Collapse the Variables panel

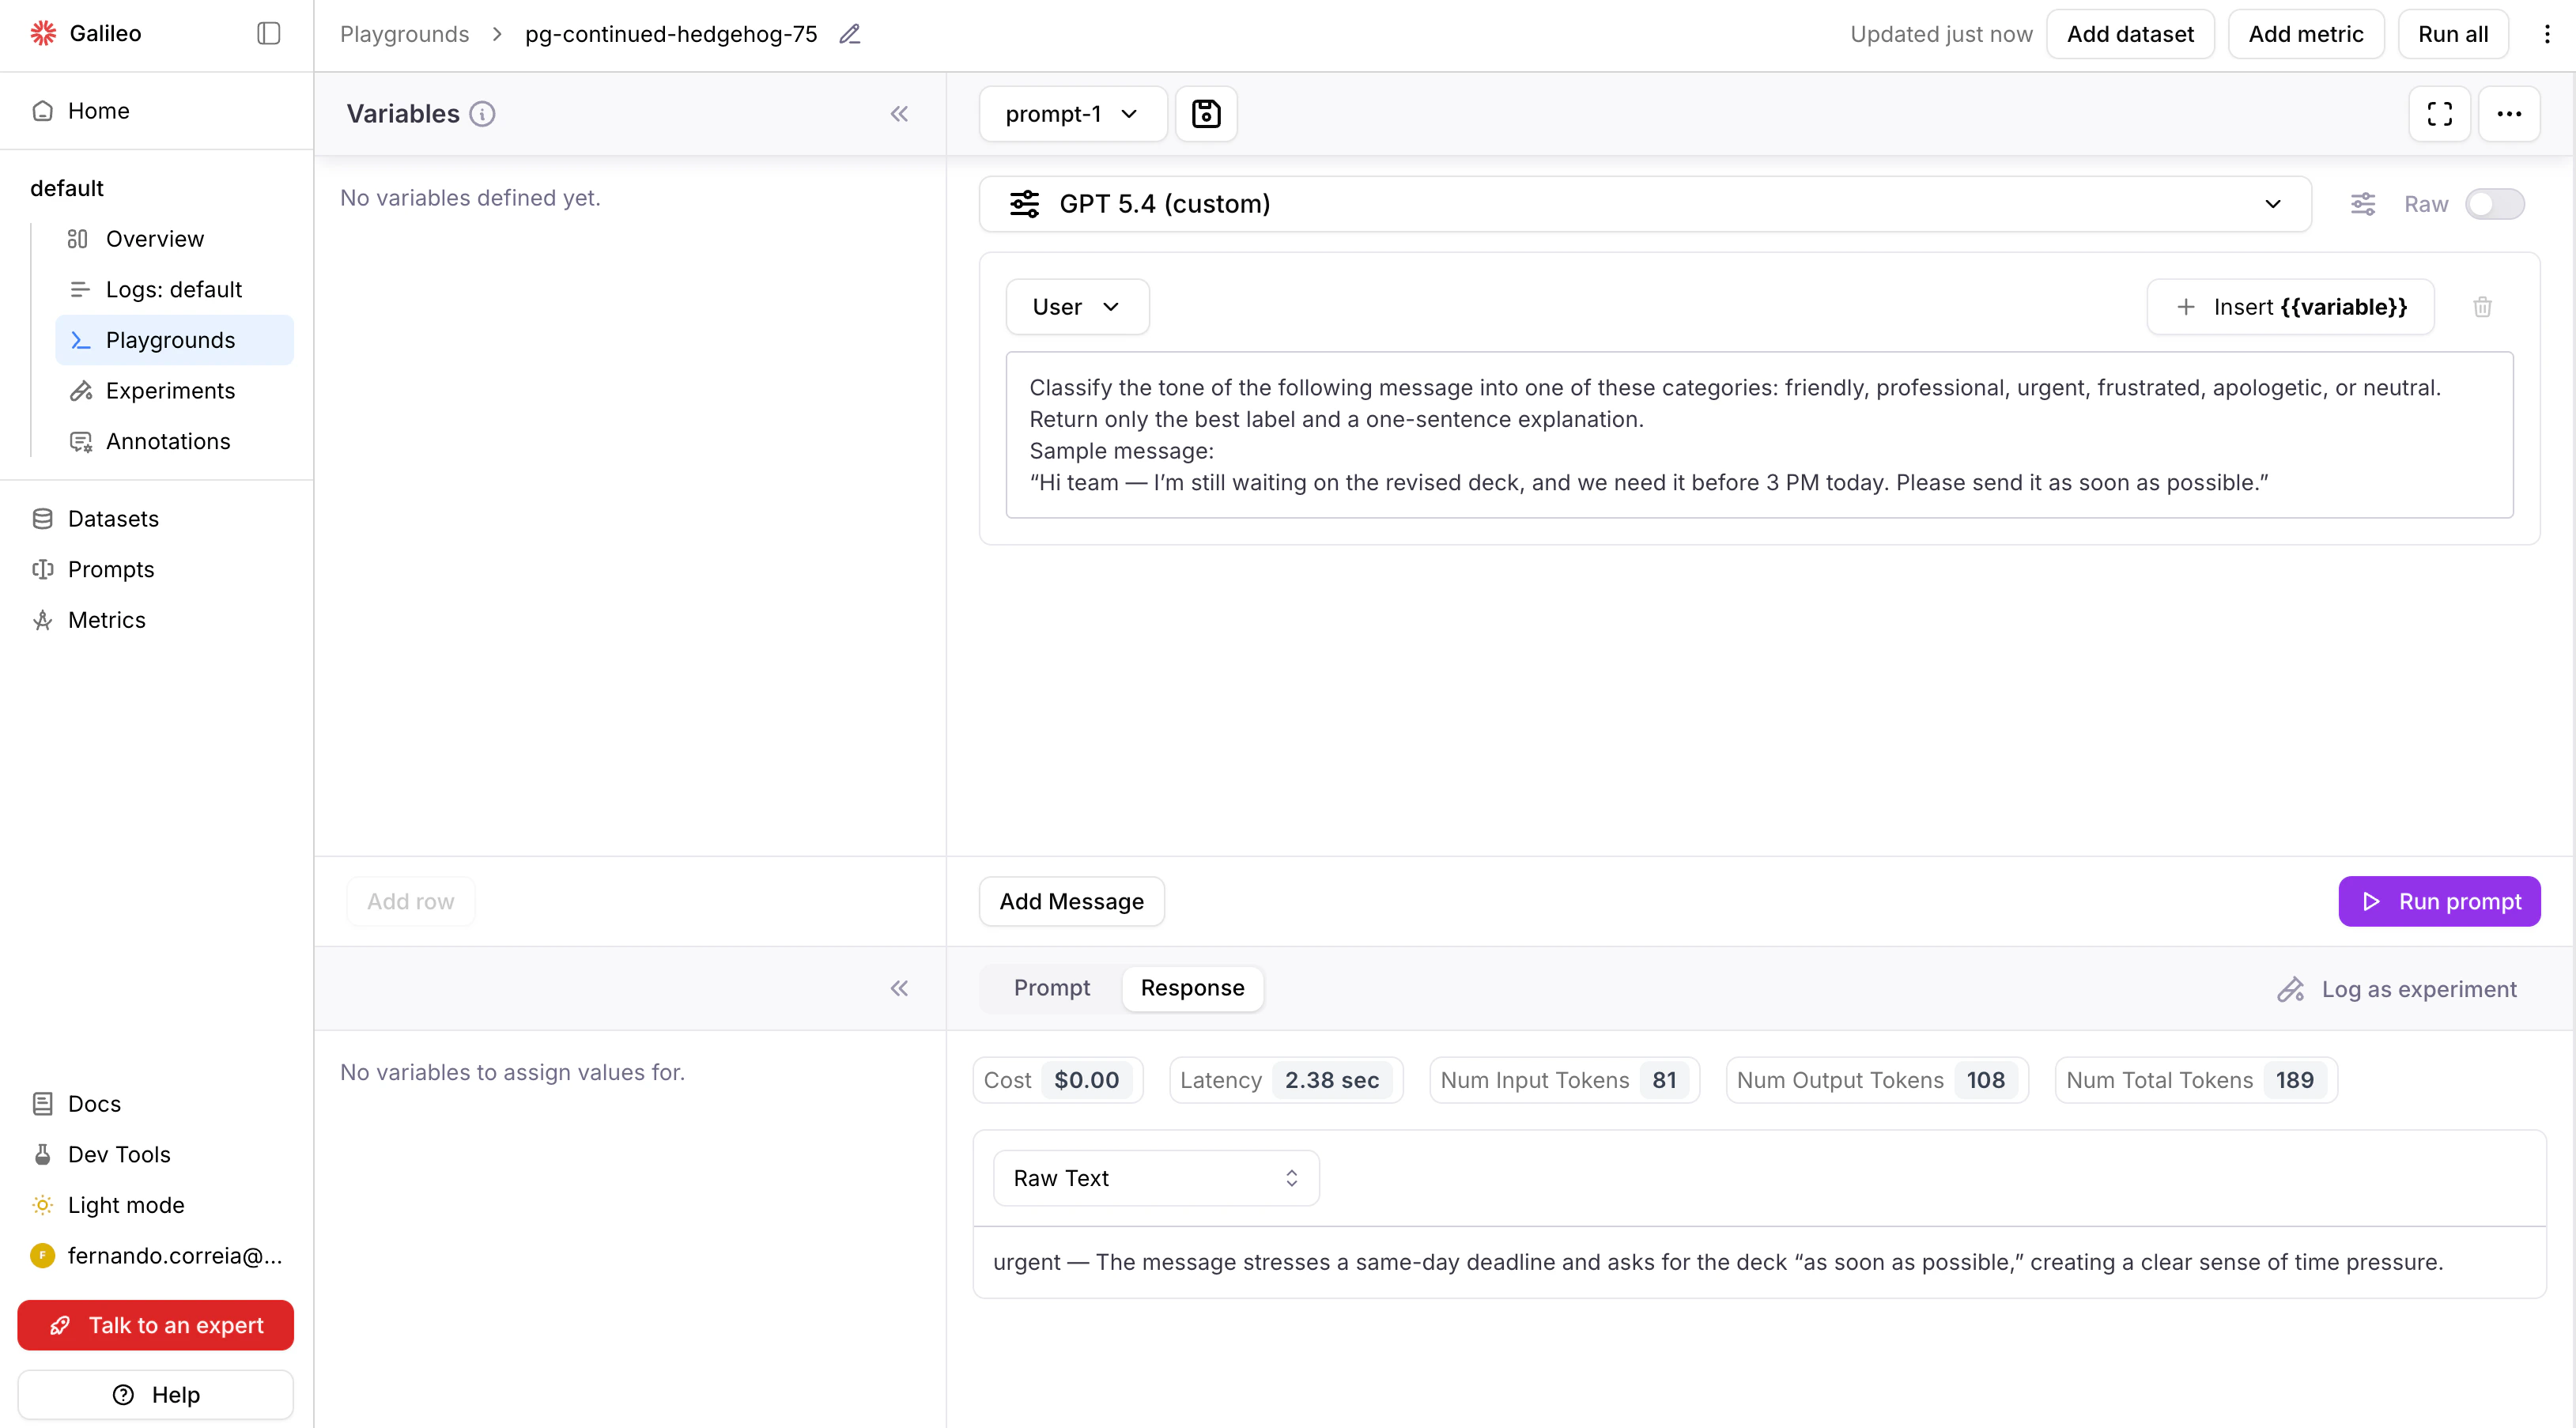(899, 113)
